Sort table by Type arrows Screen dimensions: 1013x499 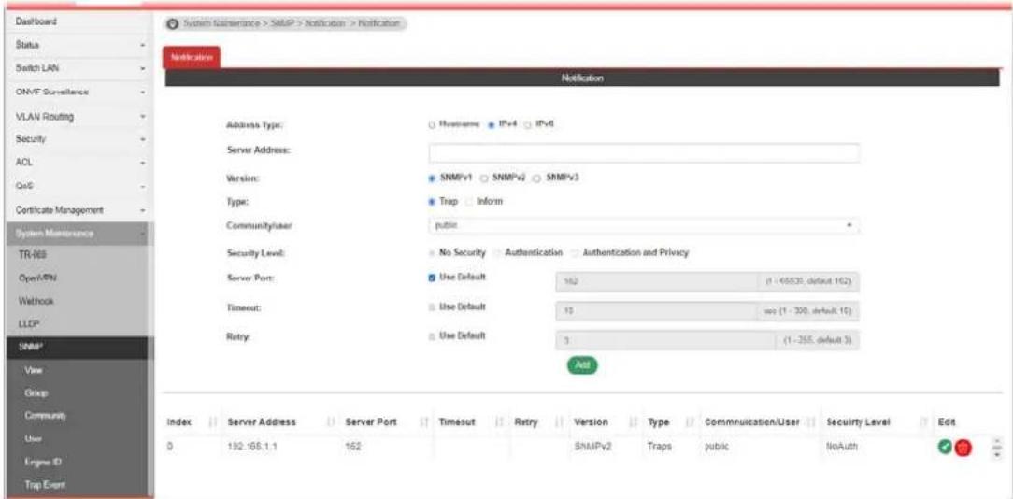[x=692, y=422]
